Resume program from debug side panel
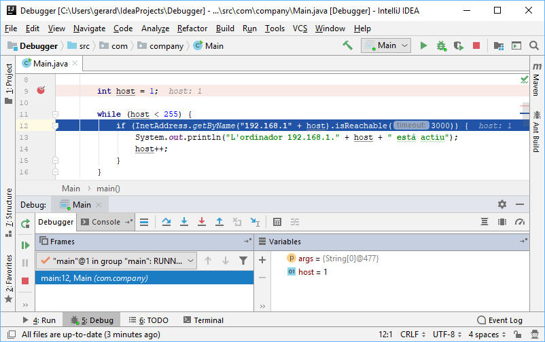The image size is (545, 342). [x=25, y=245]
